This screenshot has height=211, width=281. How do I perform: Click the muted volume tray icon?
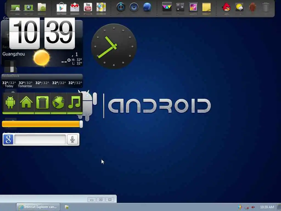[253, 207]
